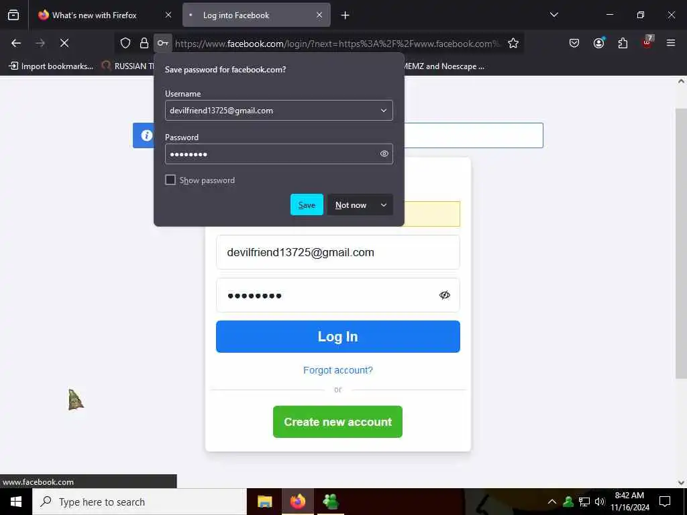View site security padlock info

pos(144,43)
